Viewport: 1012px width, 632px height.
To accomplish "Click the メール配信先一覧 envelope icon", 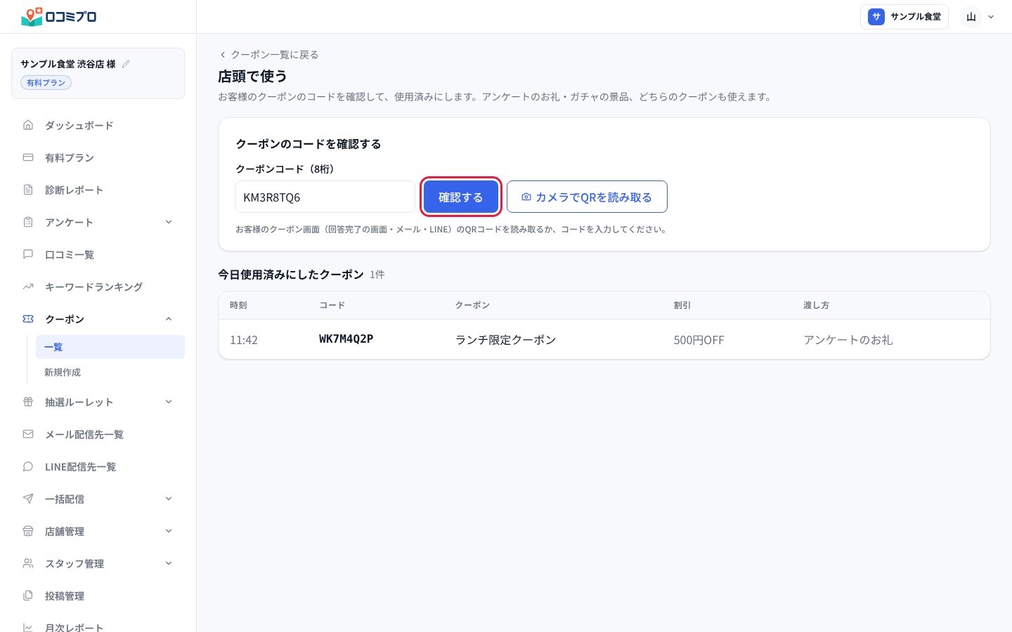I will coord(28,434).
